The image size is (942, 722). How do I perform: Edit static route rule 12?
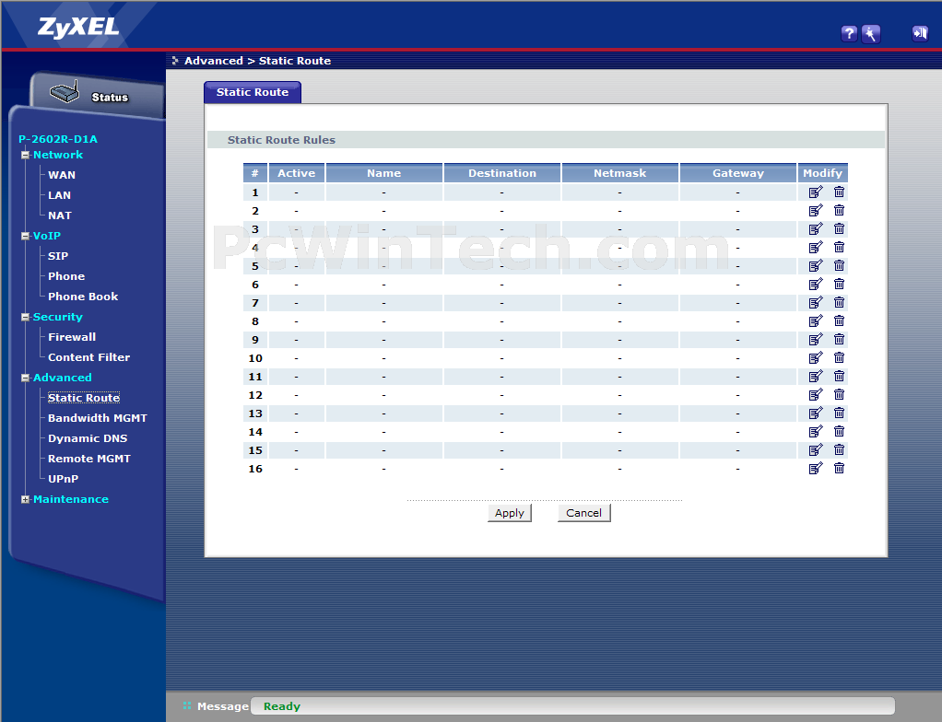point(815,394)
